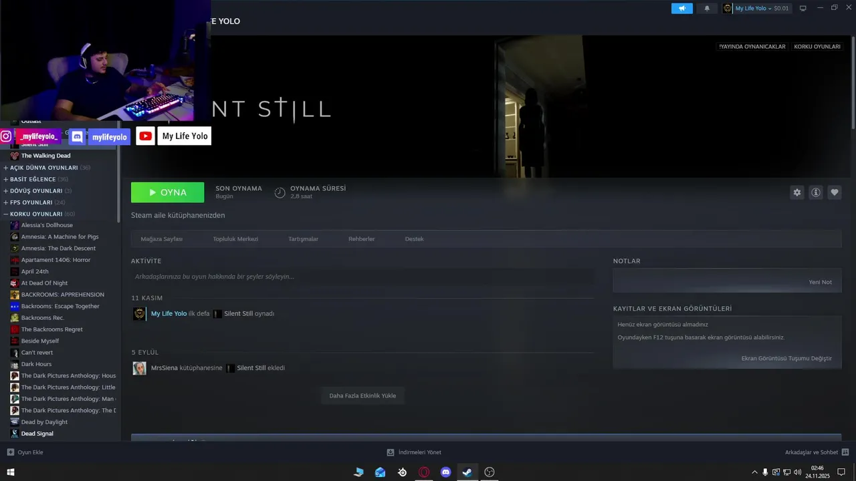Show hidden system tray icons
Image resolution: width=856 pixels, height=481 pixels.
755,472
